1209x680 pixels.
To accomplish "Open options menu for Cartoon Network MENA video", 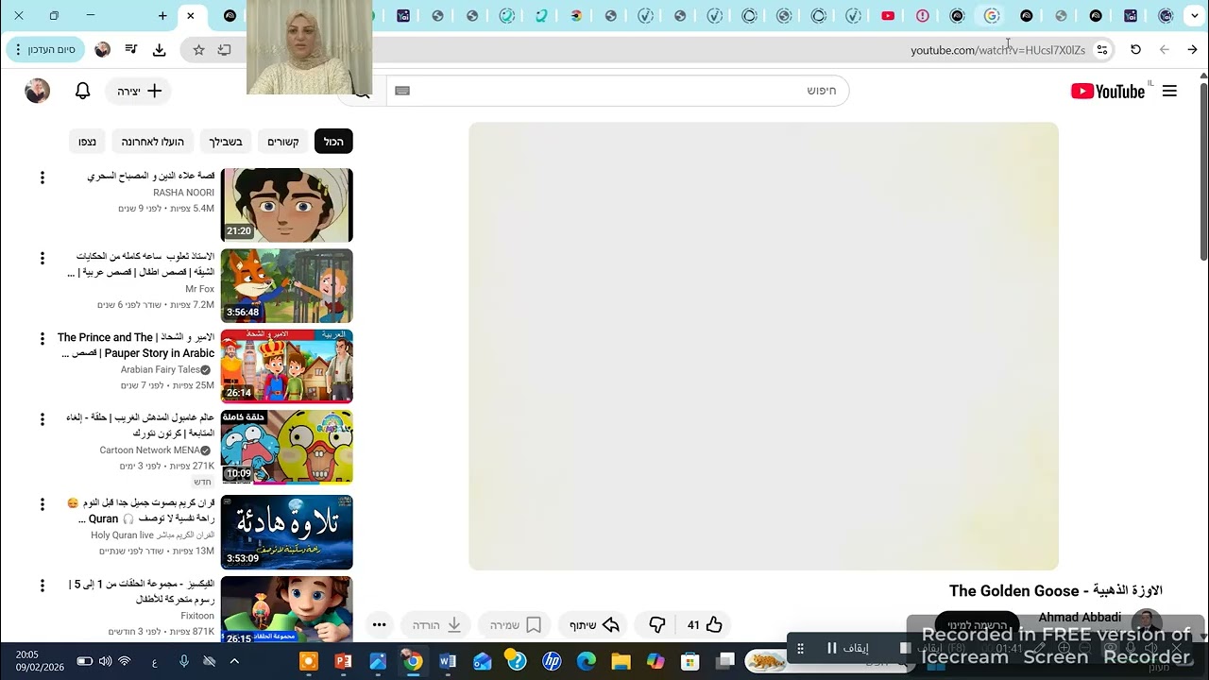I will click(42, 419).
